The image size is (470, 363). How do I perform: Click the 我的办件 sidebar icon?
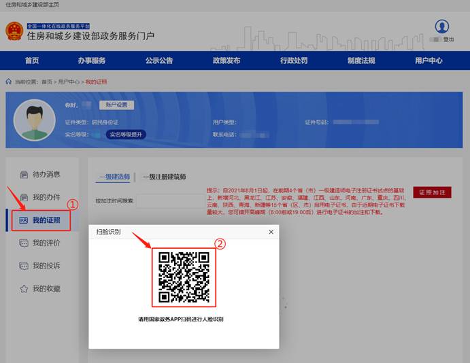click(24, 197)
